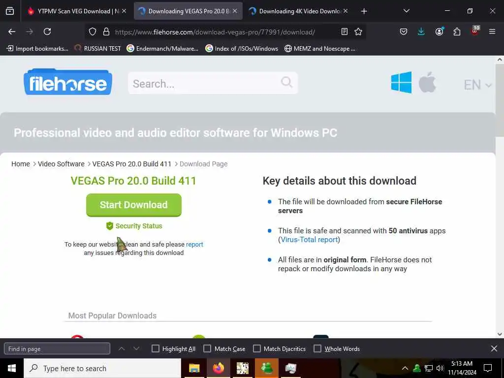Open tracking protection shield in address bar

tap(93, 31)
